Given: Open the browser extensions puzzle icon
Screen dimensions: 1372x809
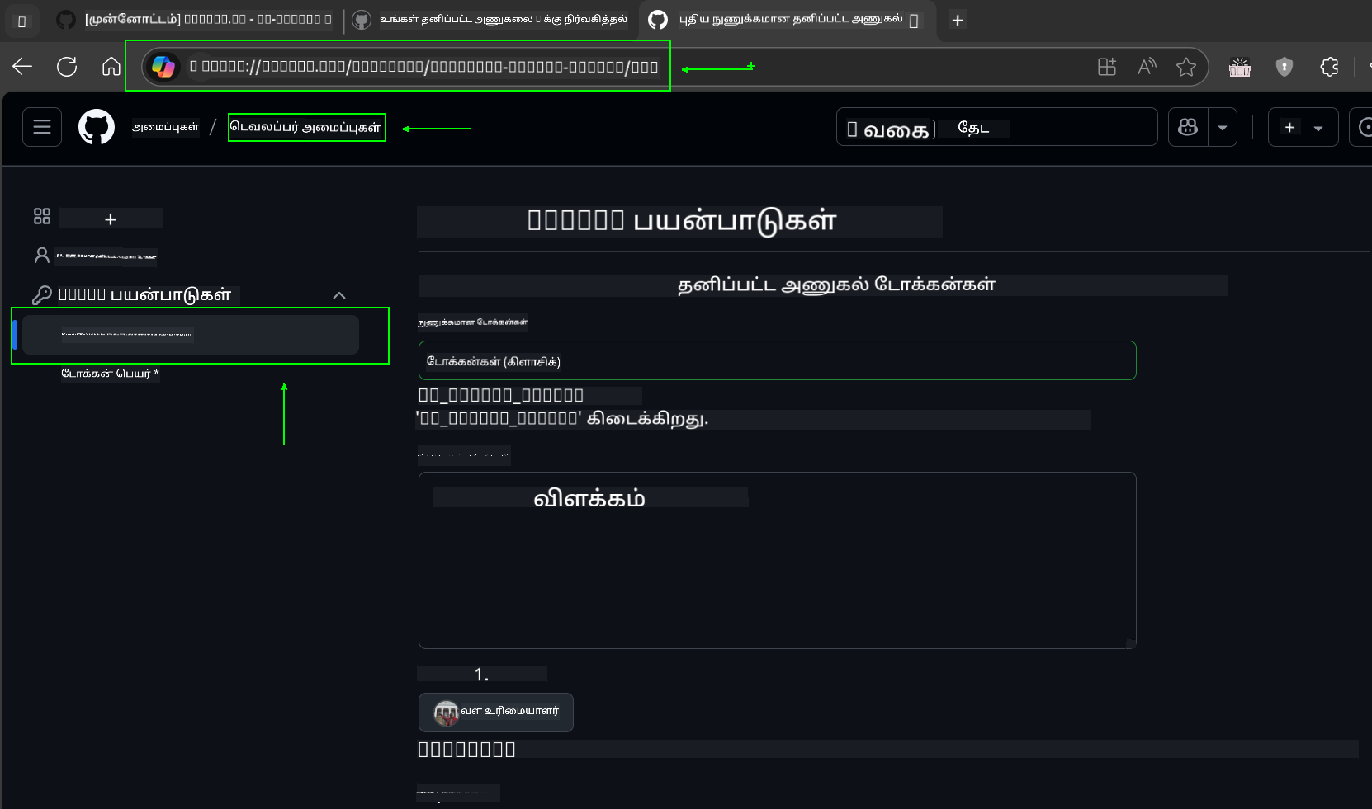Looking at the screenshot, I should (x=1329, y=67).
